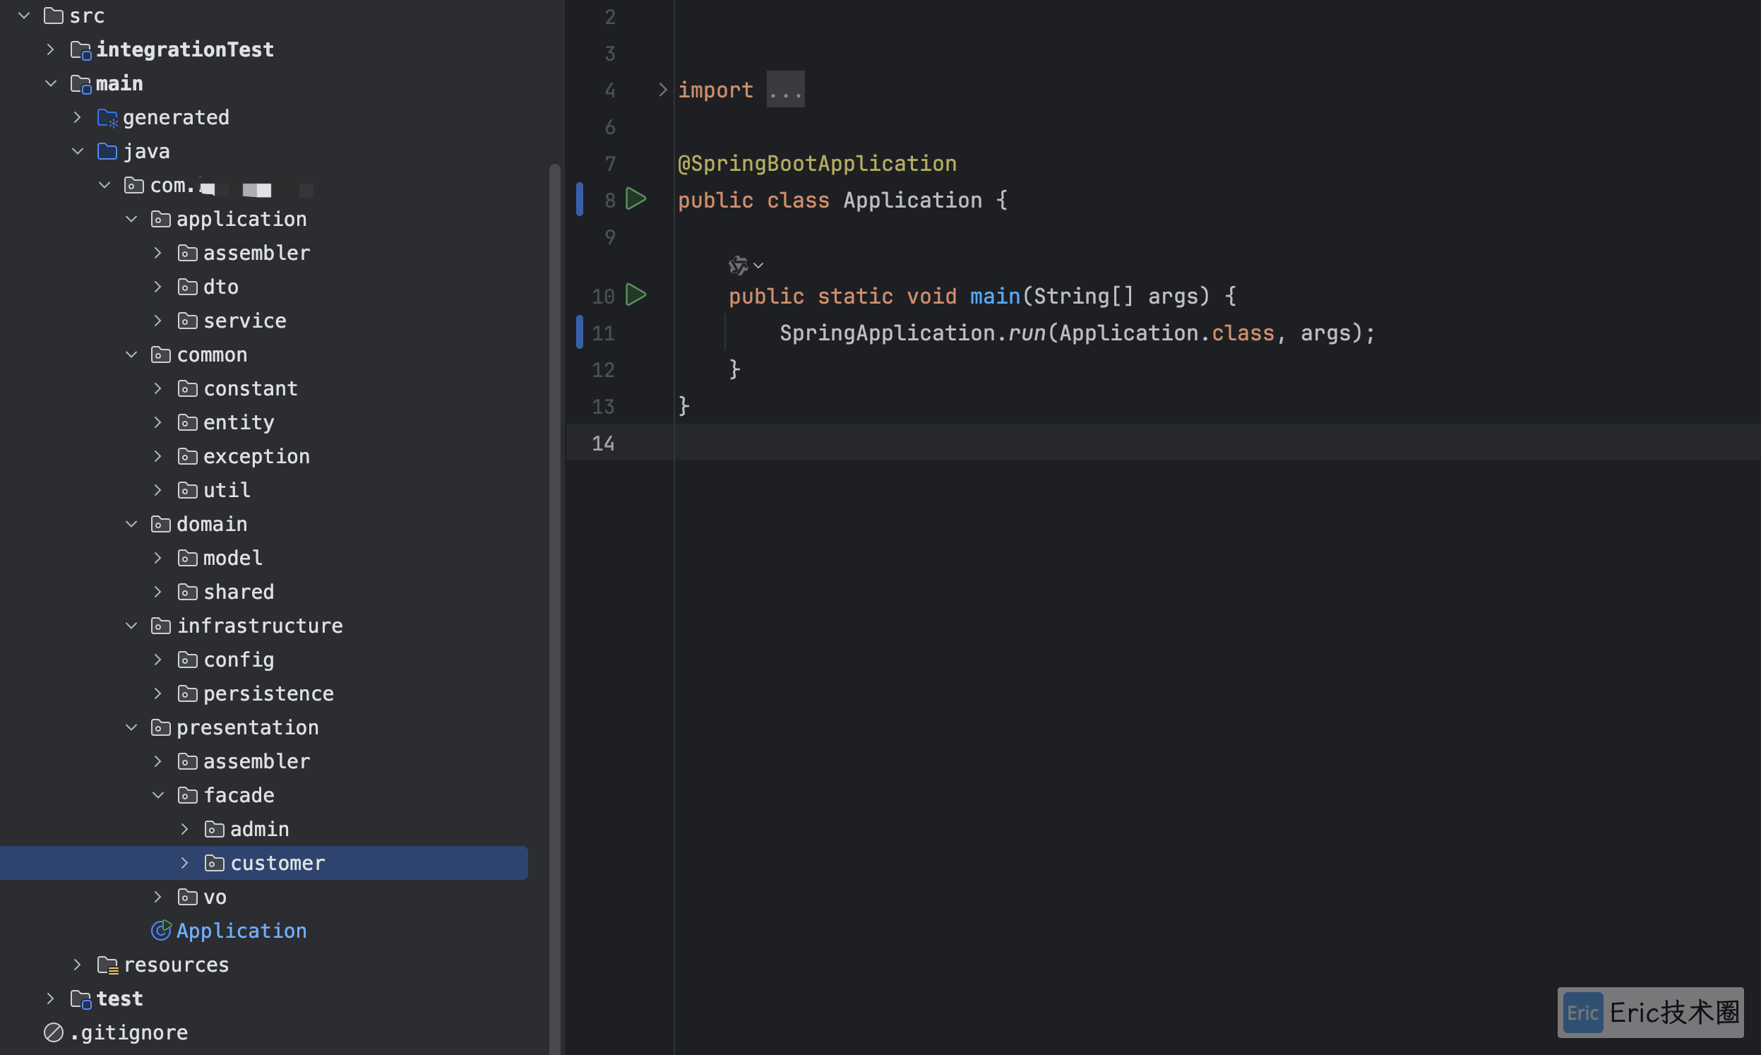Expand the util package chevron
Image resolution: width=1761 pixels, height=1055 pixels.
click(x=157, y=490)
